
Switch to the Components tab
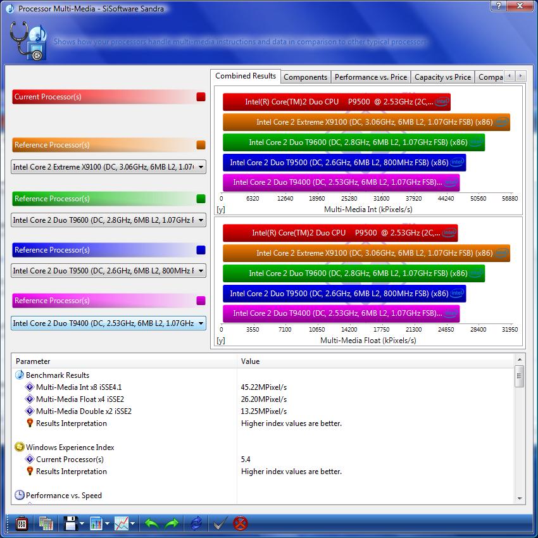point(305,77)
